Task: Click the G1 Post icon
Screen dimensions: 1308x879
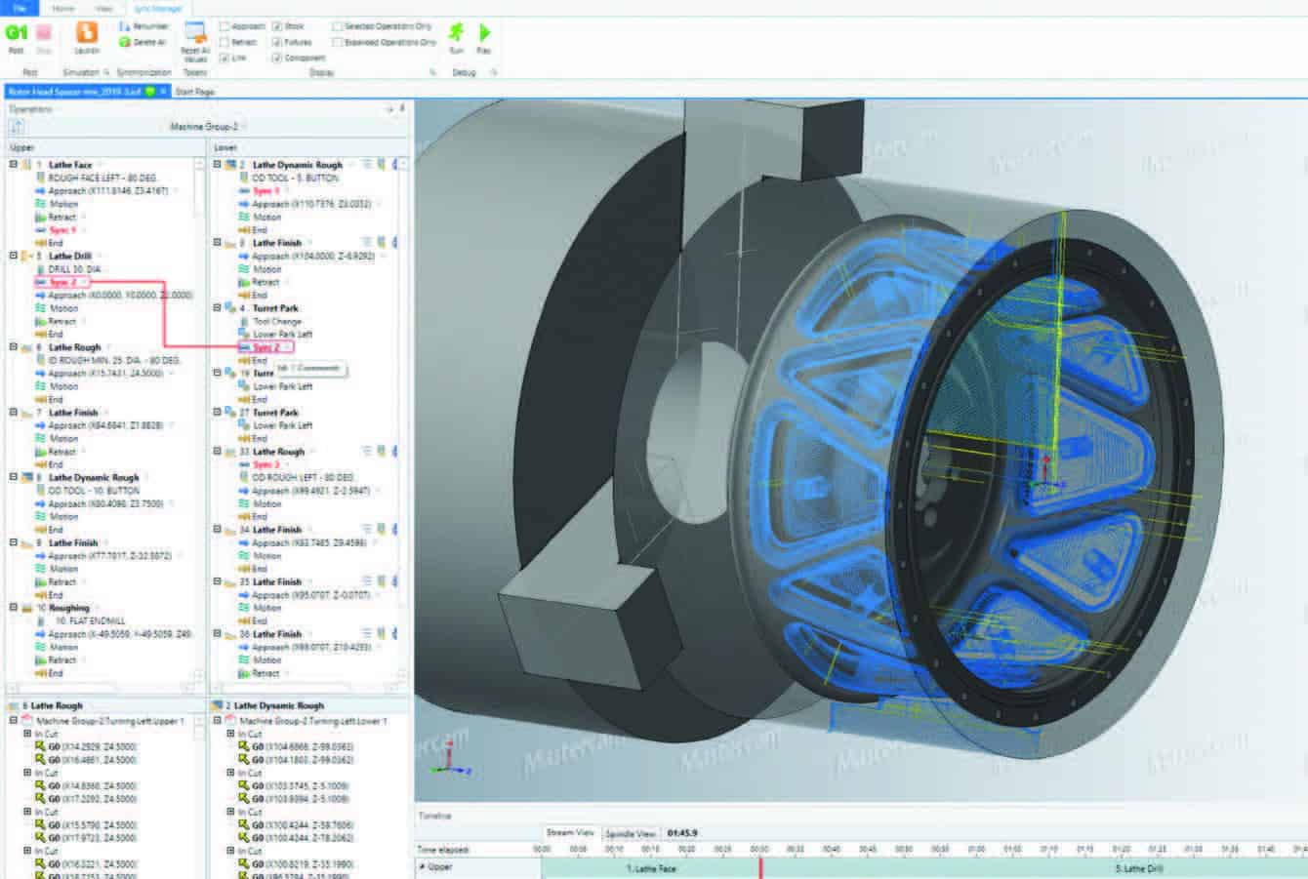Action: click(17, 33)
